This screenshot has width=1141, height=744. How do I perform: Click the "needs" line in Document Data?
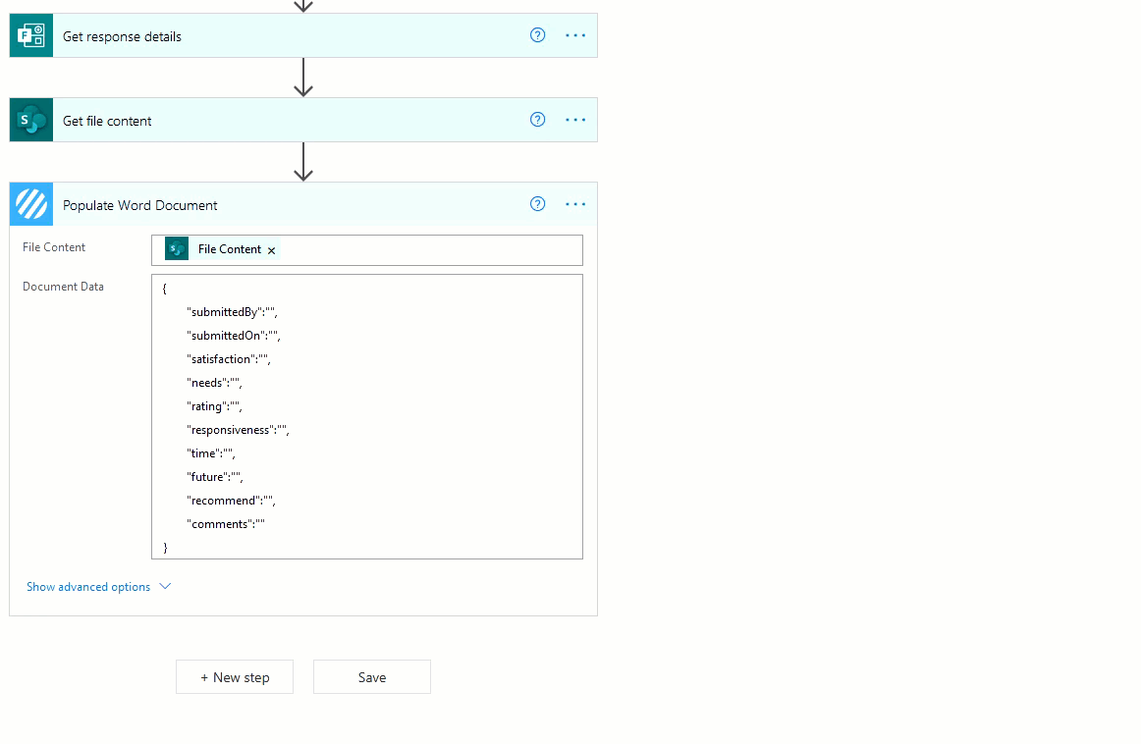(214, 383)
